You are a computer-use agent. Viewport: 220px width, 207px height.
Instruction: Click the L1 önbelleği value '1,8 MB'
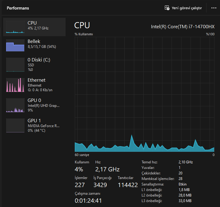[184, 190]
